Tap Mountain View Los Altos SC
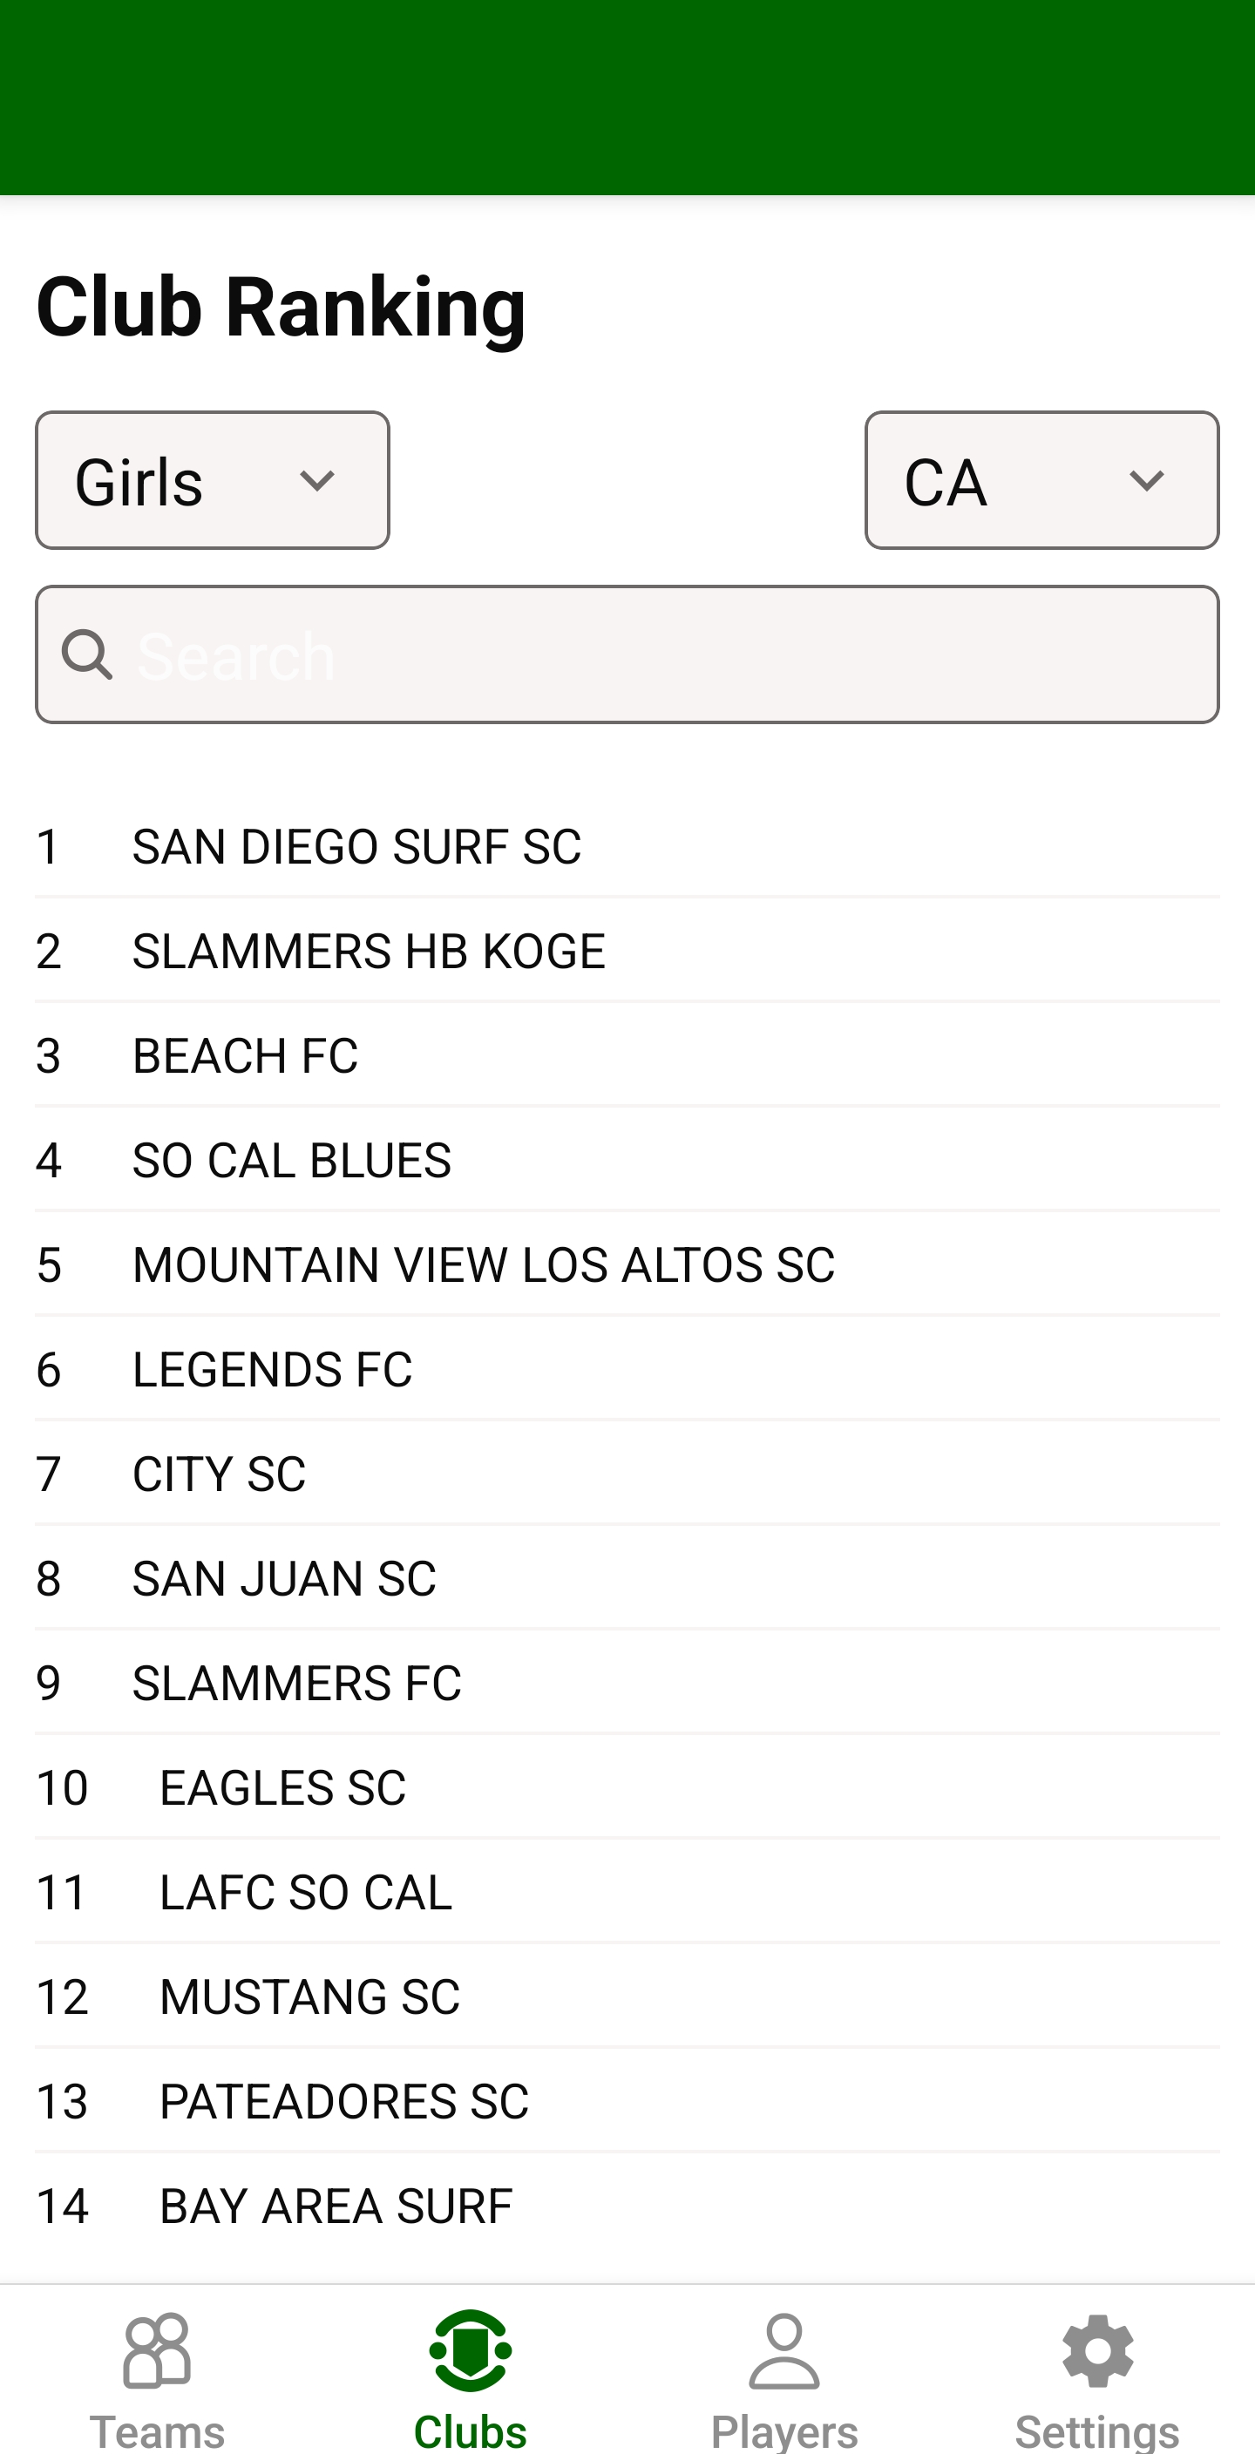 pos(483,1265)
